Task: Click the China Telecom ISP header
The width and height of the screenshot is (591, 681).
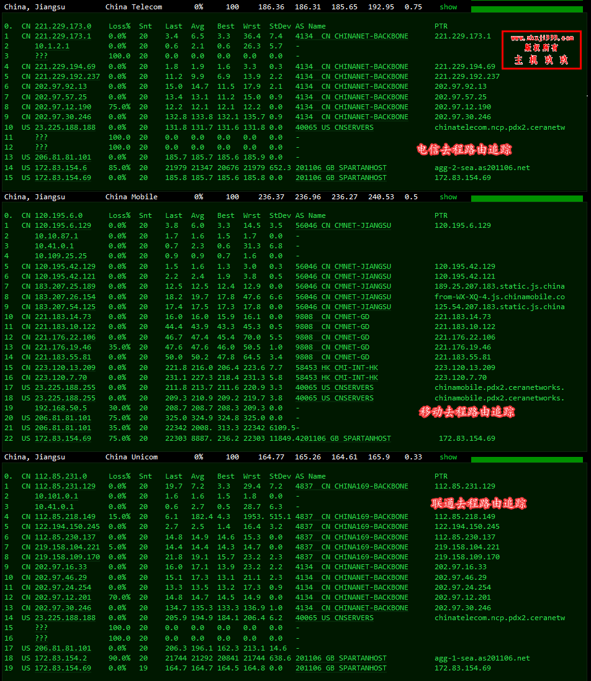Action: click(x=133, y=7)
